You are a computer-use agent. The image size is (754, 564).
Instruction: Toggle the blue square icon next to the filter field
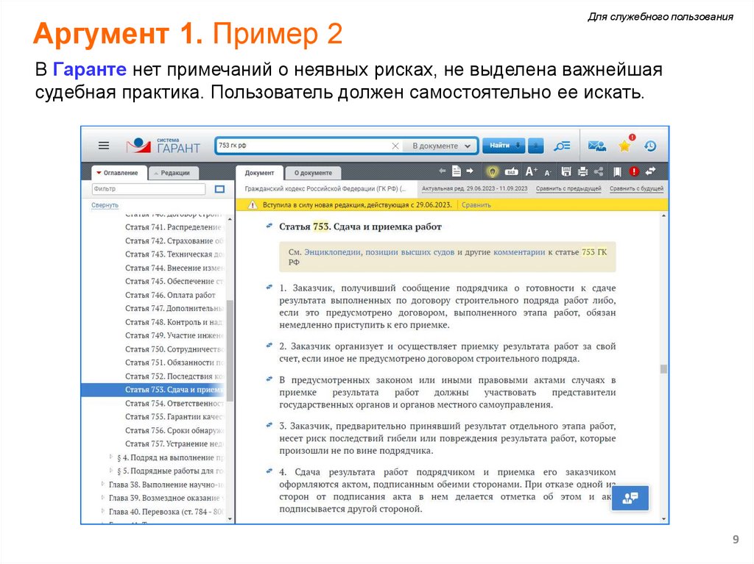coord(218,188)
